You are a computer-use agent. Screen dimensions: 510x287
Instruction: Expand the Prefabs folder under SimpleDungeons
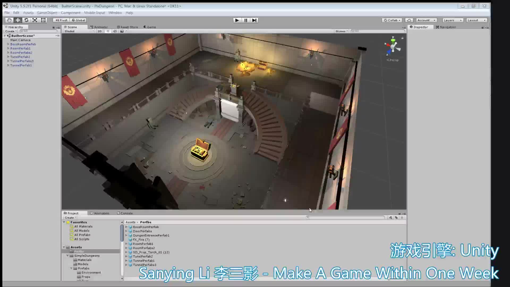[71, 268]
